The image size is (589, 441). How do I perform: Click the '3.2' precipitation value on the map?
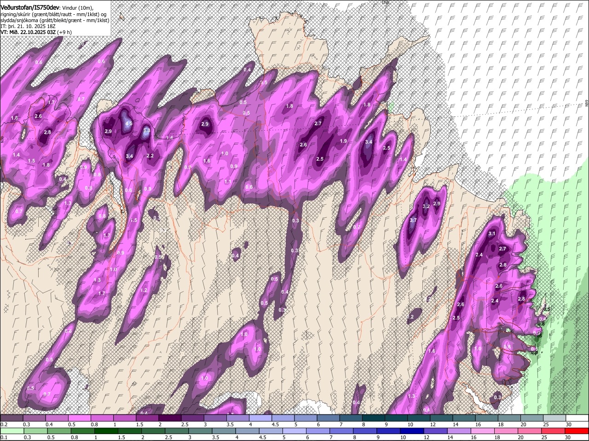(x=426, y=206)
